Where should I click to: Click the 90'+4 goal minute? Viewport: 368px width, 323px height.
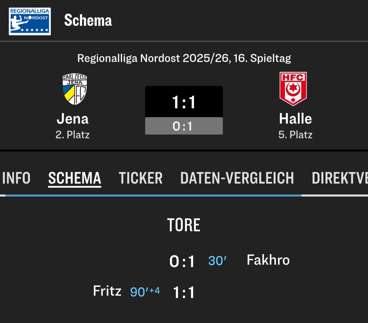(x=145, y=292)
